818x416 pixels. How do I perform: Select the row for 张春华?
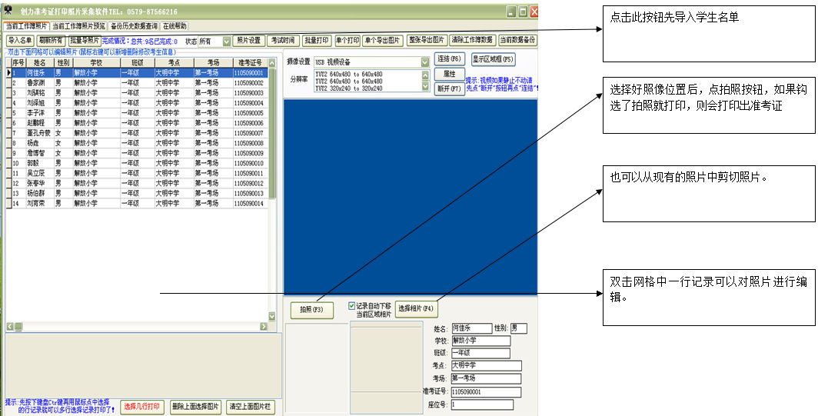(137, 183)
